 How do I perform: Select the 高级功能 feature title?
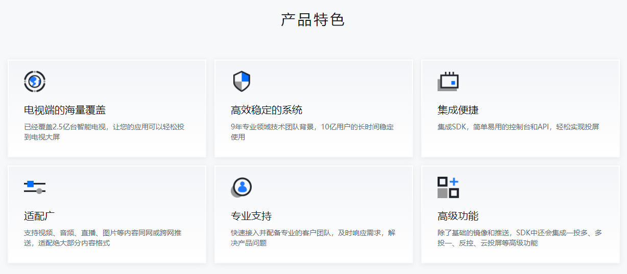tap(458, 216)
